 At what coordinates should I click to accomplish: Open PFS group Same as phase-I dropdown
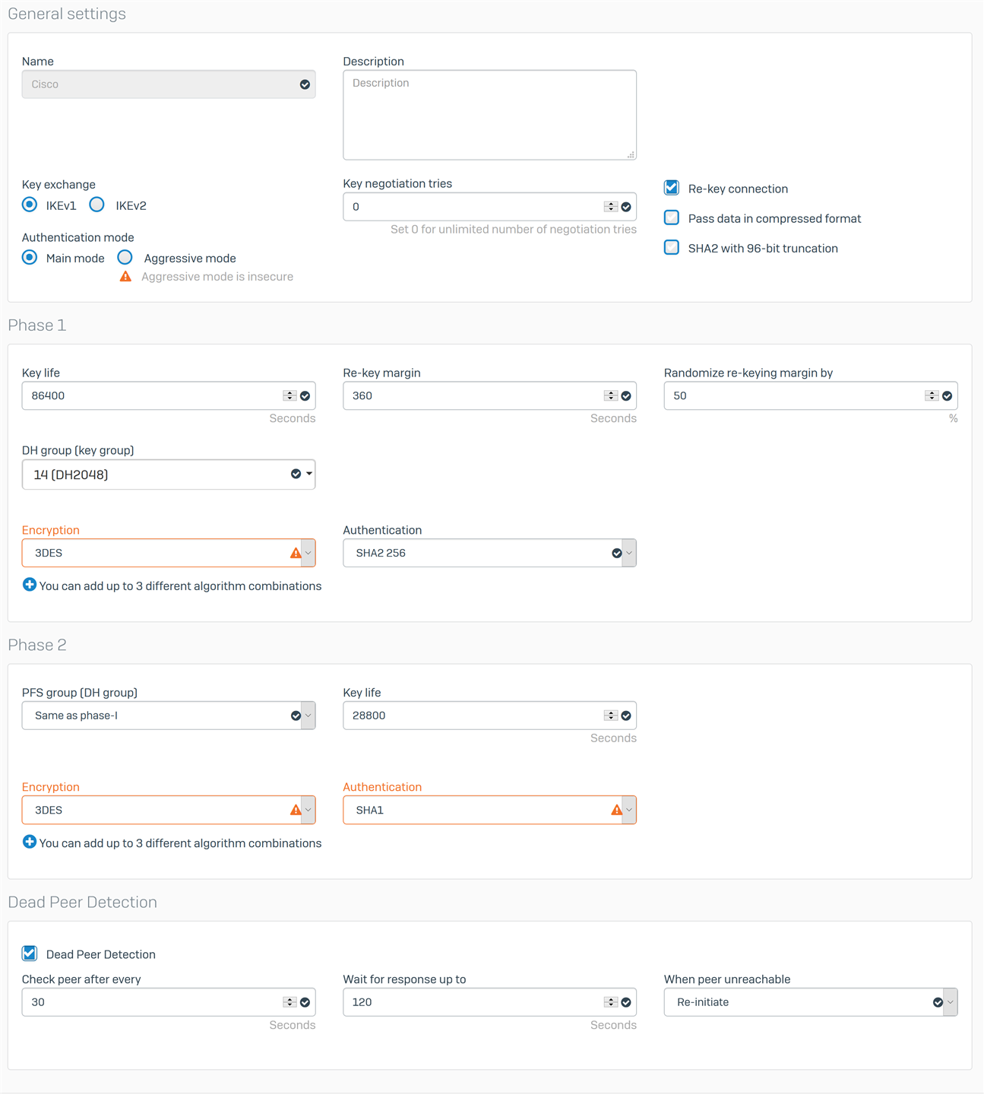click(x=169, y=716)
